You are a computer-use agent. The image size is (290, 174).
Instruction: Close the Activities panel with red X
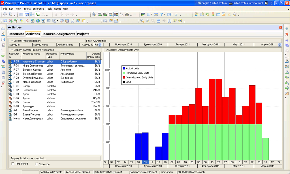281,27
